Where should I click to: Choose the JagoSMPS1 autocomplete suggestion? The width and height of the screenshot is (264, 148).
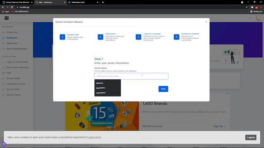point(108,88)
